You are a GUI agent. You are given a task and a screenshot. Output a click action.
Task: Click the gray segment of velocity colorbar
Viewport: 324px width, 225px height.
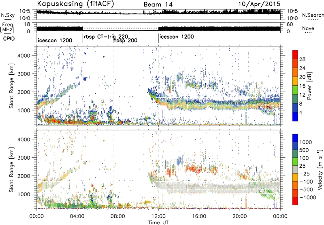[x=295, y=169]
